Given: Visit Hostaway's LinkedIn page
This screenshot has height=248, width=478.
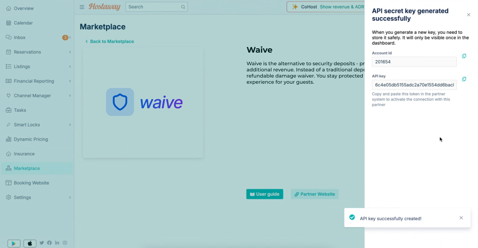Looking at the screenshot, I should coord(57,243).
